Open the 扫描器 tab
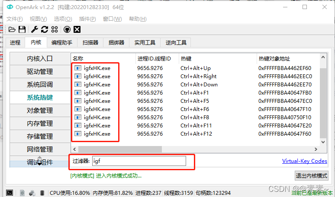The height and width of the screenshot is (197, 335). 90,42
